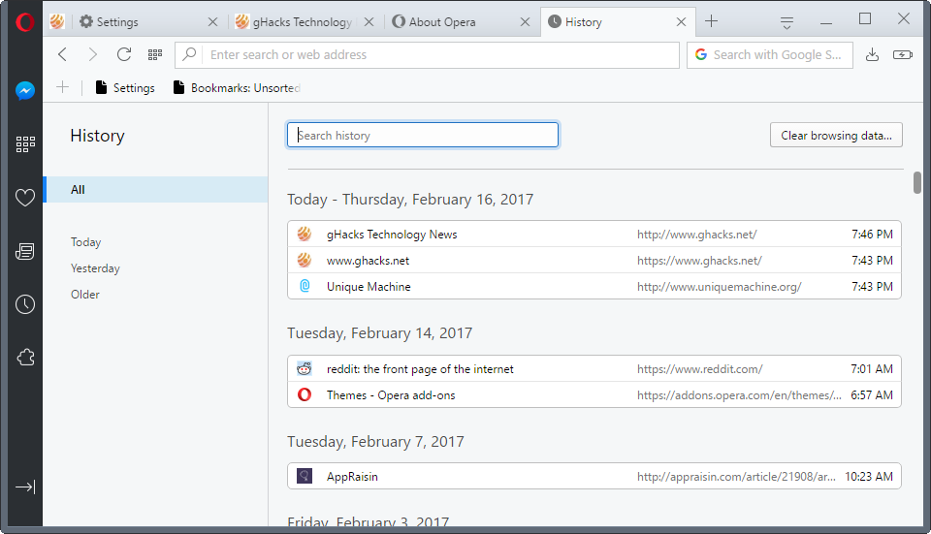Image resolution: width=931 pixels, height=534 pixels.
Task: Add bookmark with the bookmarks bar plus
Action: (62, 87)
